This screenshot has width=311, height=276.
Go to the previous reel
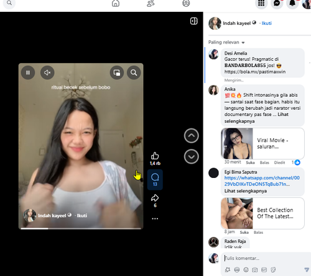tap(192, 136)
